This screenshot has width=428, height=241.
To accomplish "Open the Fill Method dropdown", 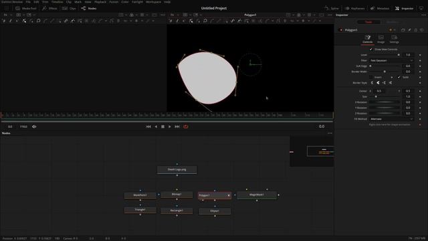I will point(391,119).
